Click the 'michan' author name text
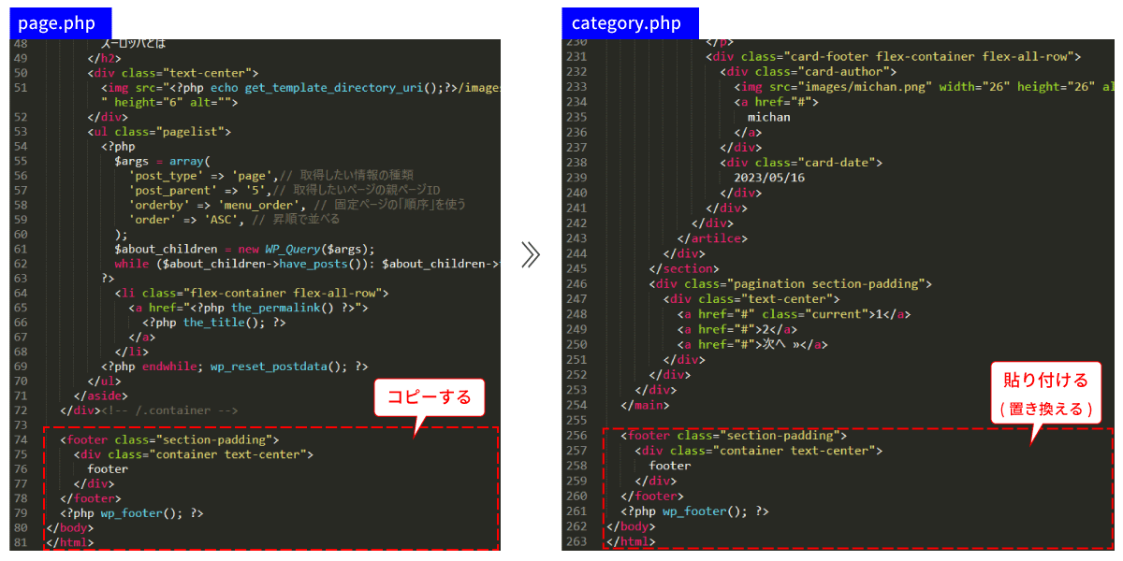Screen dimensions: 1123x561 click(769, 117)
